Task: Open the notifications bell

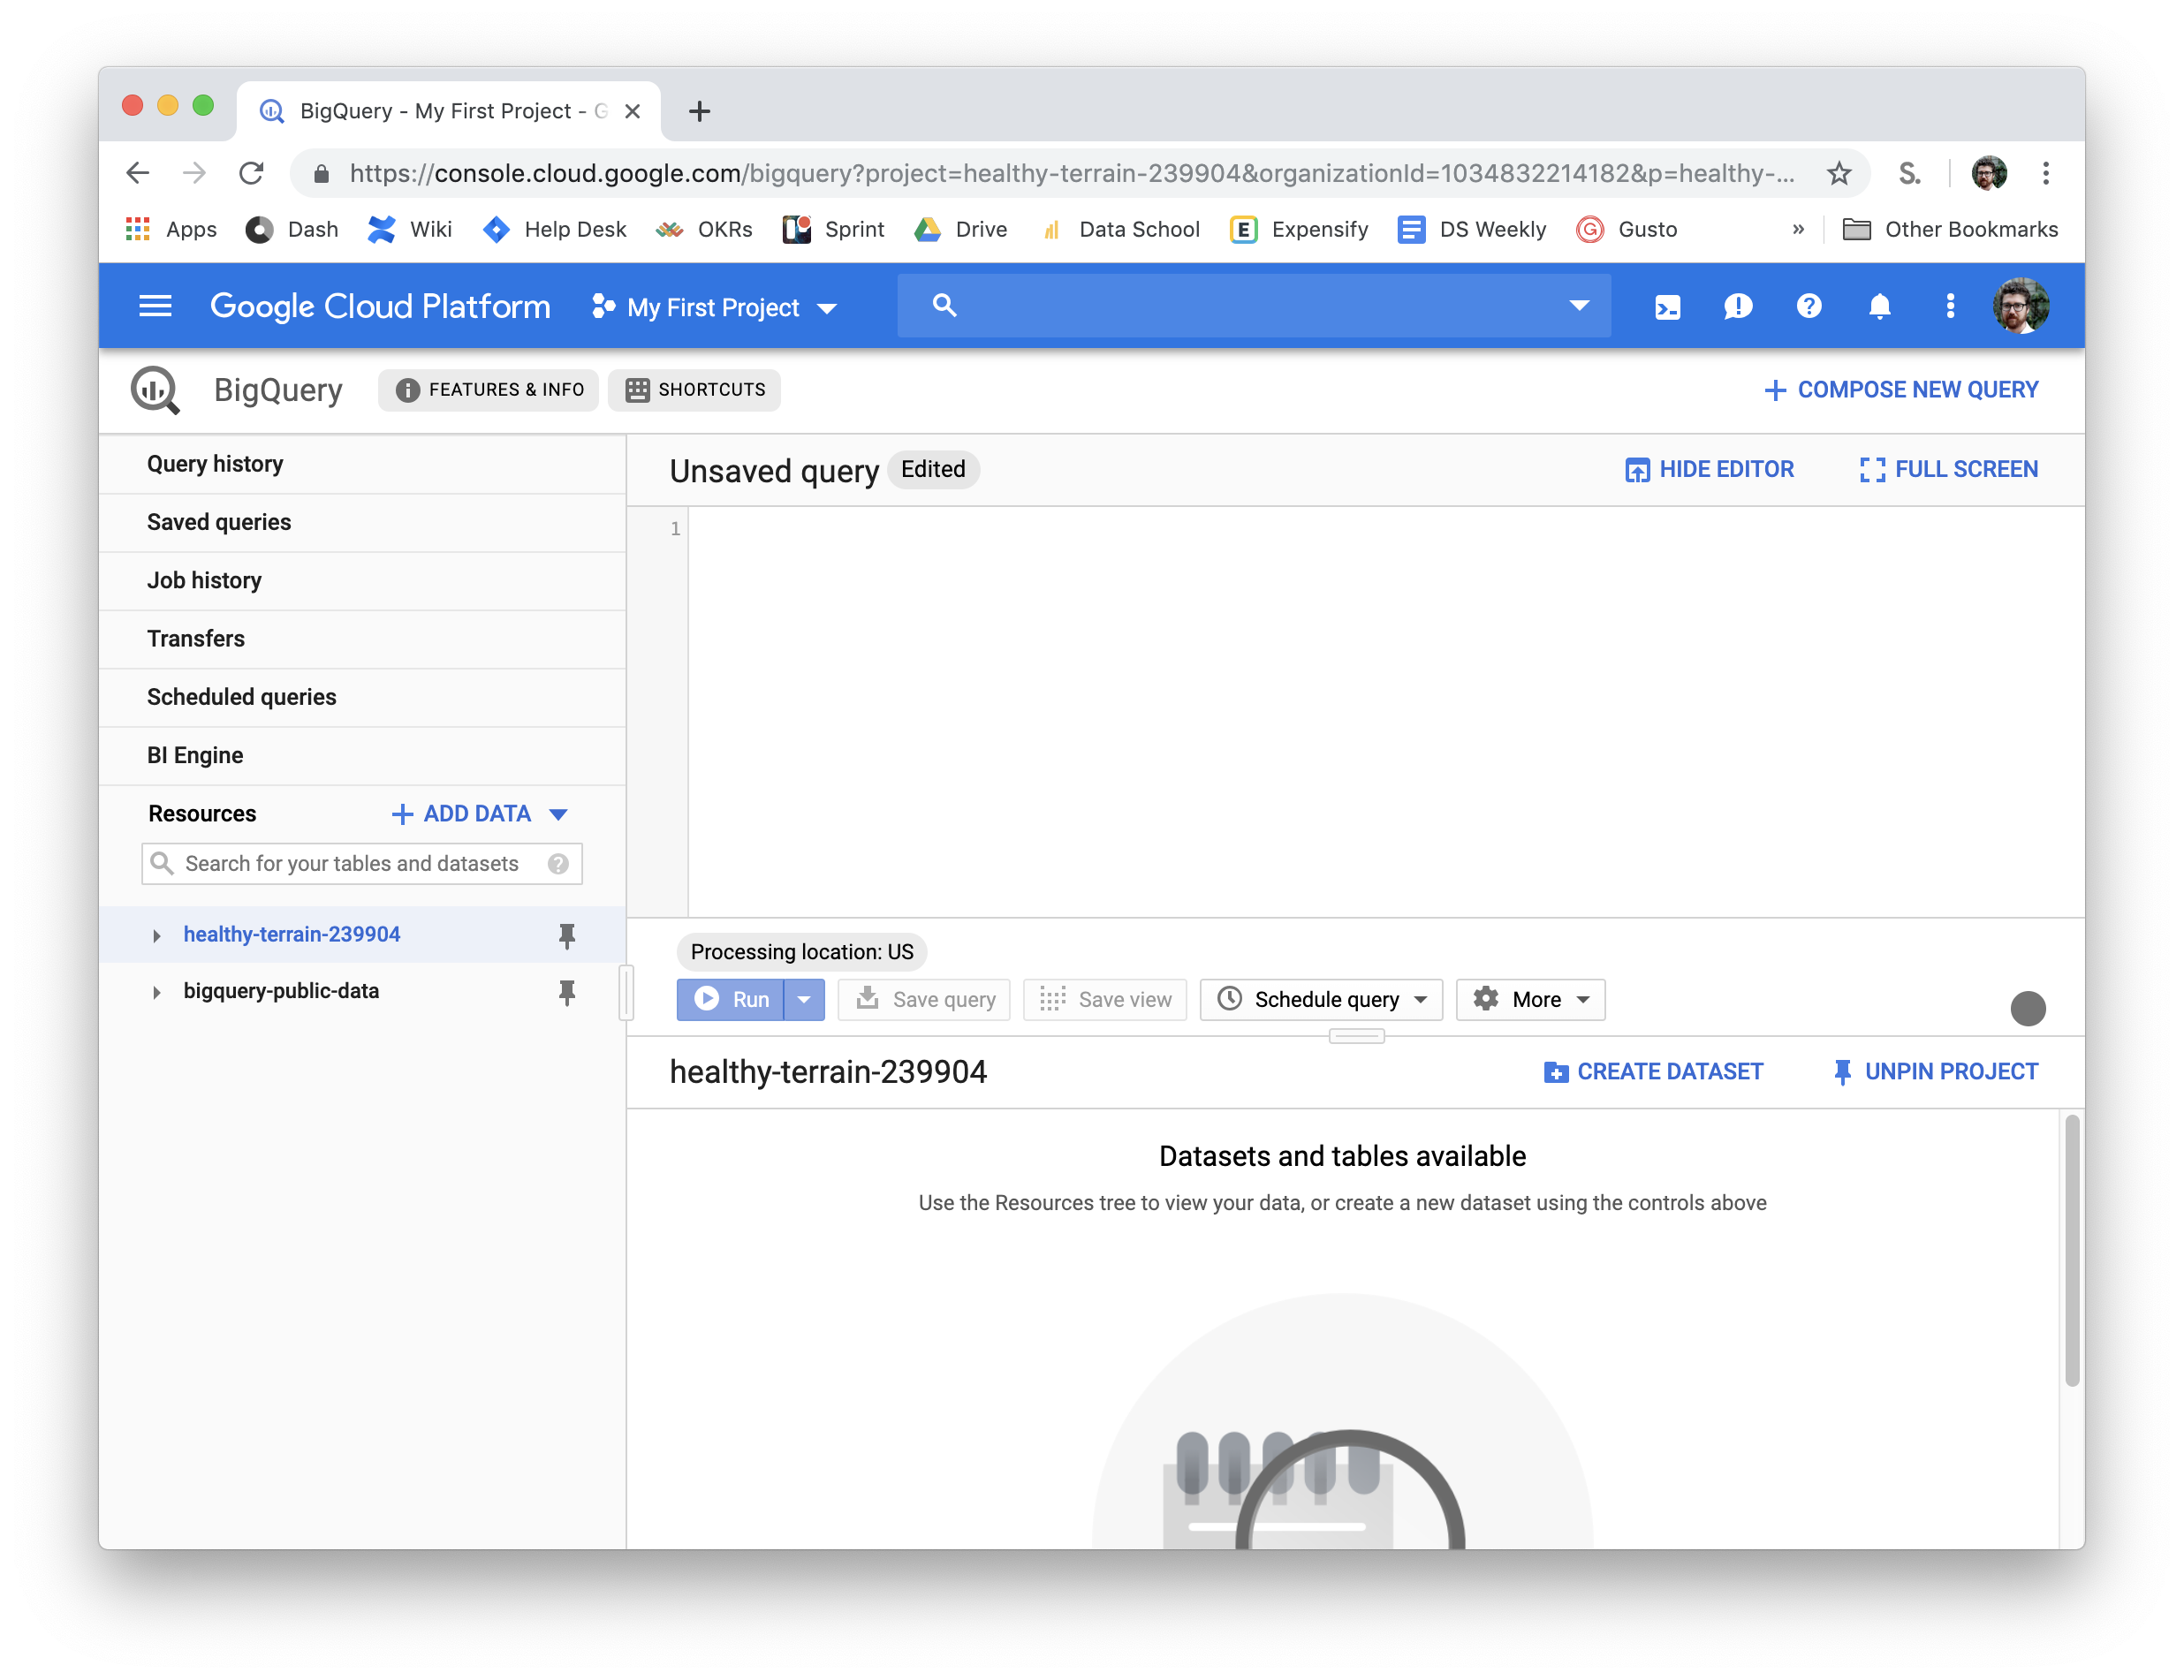Action: pyautogui.click(x=1879, y=306)
